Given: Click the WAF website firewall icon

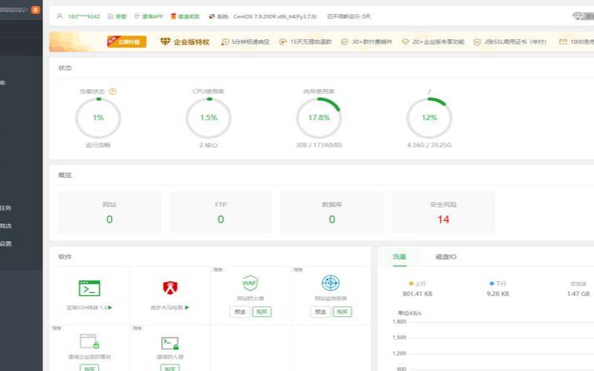Looking at the screenshot, I should click(249, 283).
